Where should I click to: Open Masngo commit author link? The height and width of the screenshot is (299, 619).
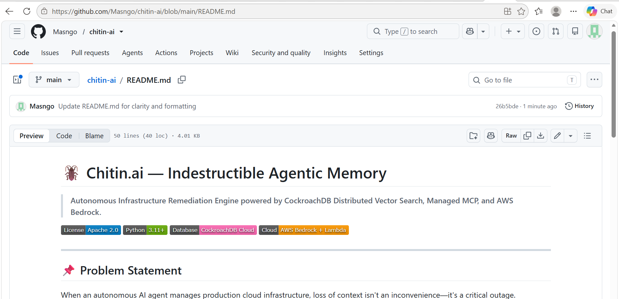click(x=42, y=106)
